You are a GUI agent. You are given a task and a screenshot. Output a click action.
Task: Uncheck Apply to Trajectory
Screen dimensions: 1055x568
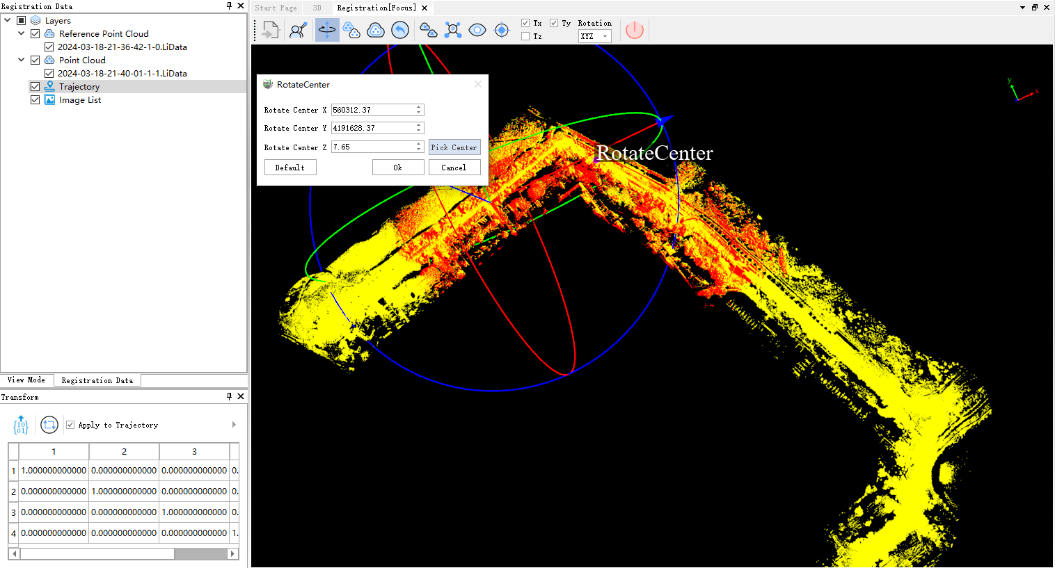pyautogui.click(x=70, y=425)
